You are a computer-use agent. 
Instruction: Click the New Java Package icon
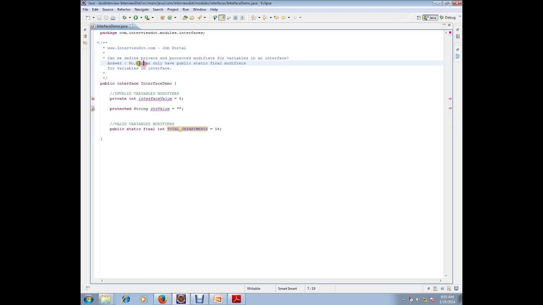162,17
